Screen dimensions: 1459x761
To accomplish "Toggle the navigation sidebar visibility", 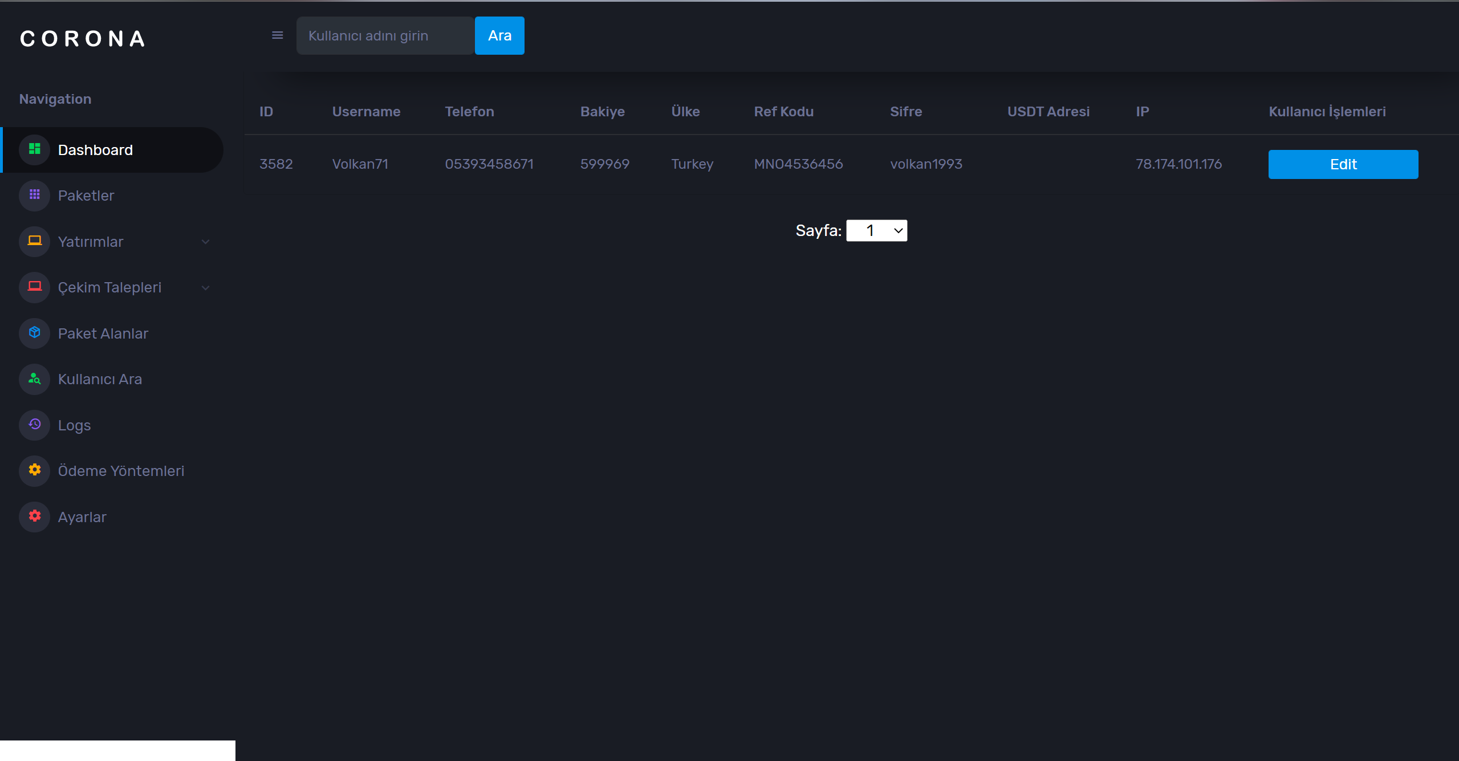I will tap(278, 36).
